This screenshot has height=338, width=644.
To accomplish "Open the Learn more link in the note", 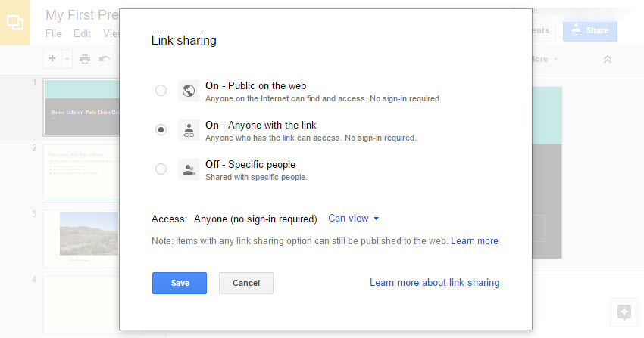I will (474, 241).
